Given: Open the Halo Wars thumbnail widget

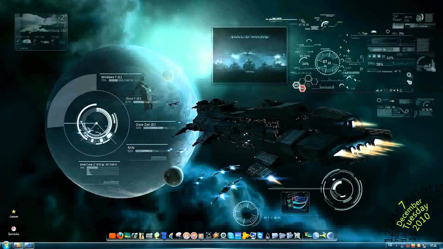Looking at the screenshot, I should click(250, 55).
